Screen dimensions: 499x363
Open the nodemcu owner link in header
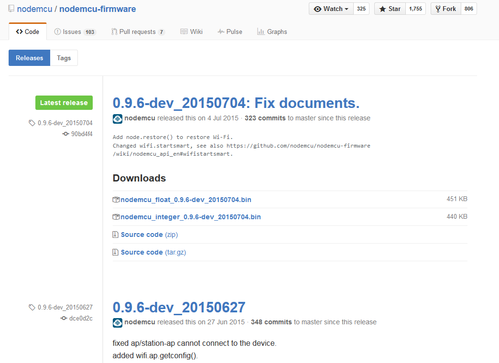pyautogui.click(x=35, y=9)
